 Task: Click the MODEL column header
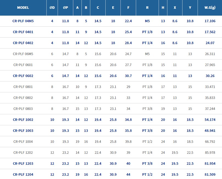tap(23, 8)
